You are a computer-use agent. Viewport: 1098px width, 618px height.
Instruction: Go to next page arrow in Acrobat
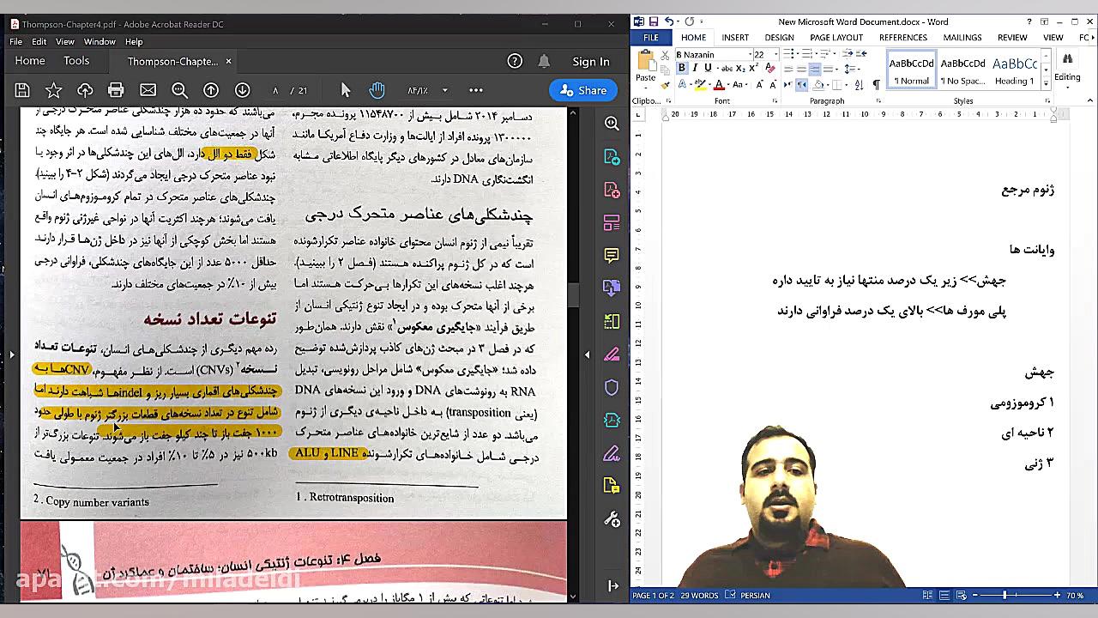[243, 90]
